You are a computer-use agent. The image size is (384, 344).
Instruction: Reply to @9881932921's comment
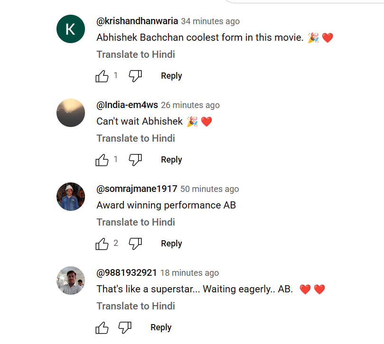point(161,327)
